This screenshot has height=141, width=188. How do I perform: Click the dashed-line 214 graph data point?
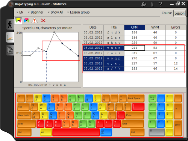tap(46, 52)
